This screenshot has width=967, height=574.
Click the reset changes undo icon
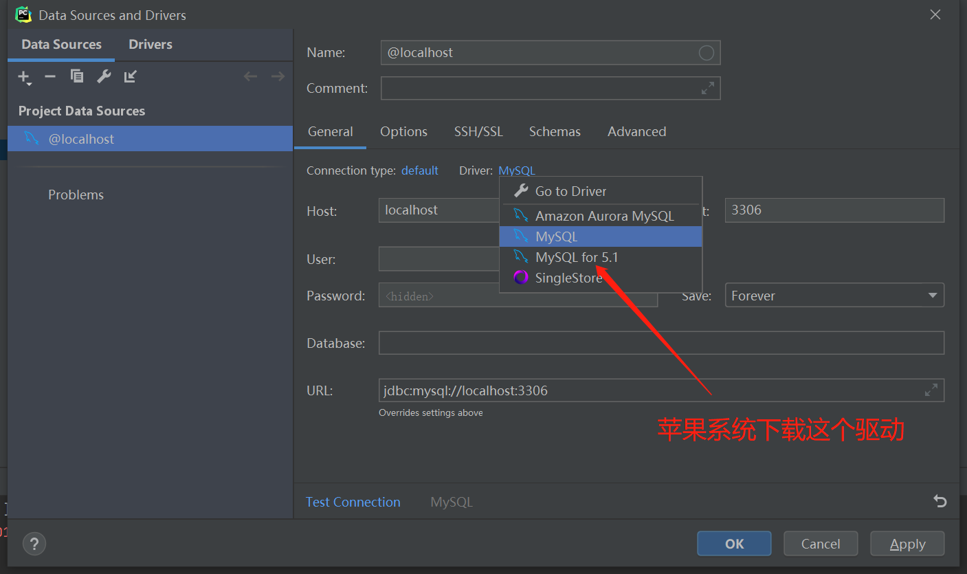click(x=940, y=501)
